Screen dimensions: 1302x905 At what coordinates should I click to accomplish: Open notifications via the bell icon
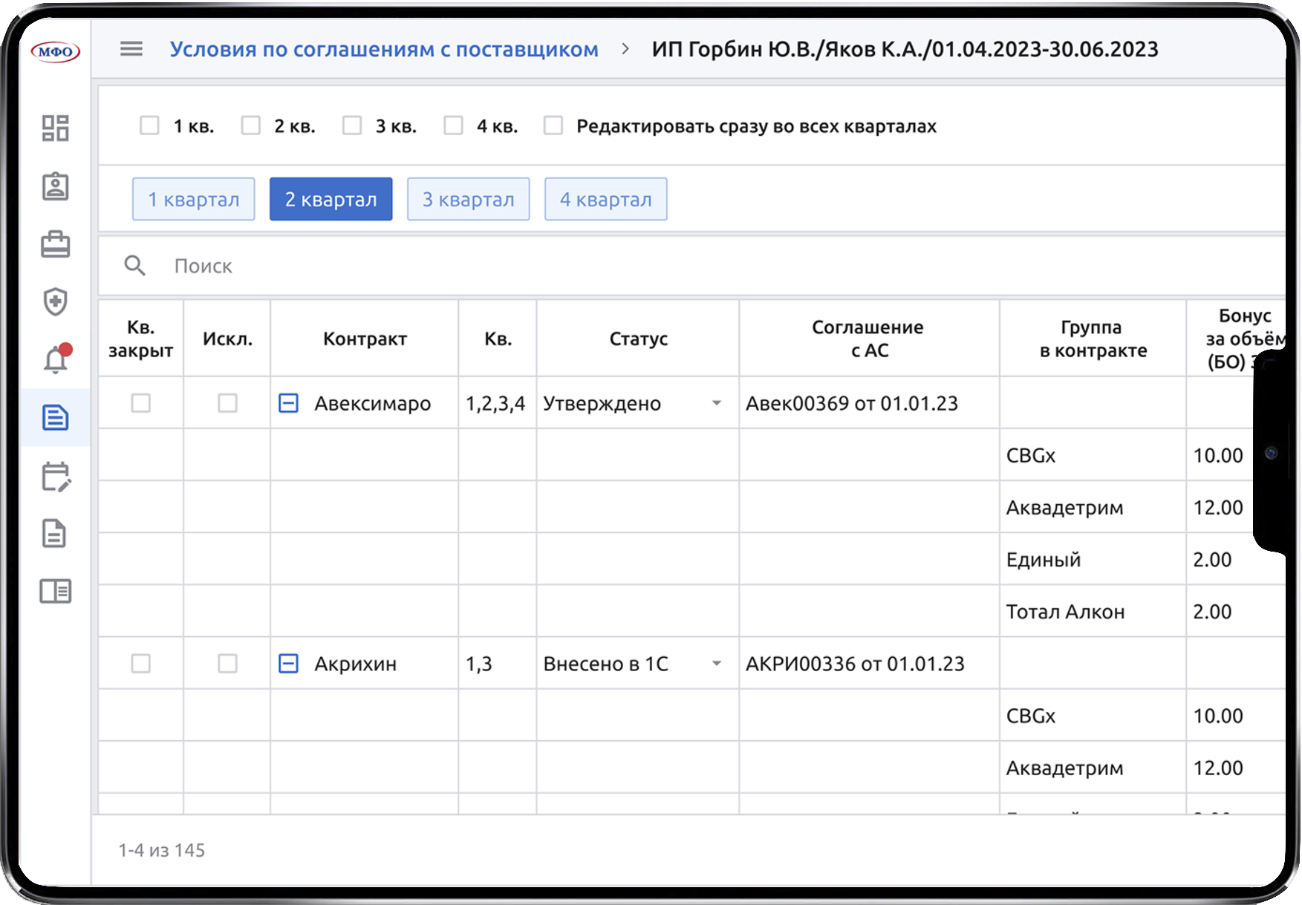(56, 359)
